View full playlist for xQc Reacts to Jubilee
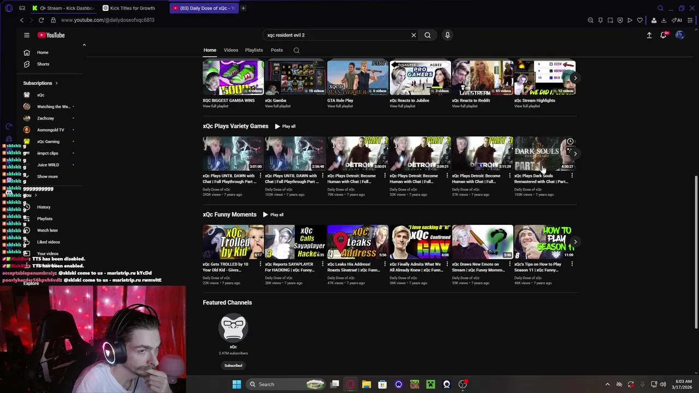699x393 pixels. pos(402,106)
